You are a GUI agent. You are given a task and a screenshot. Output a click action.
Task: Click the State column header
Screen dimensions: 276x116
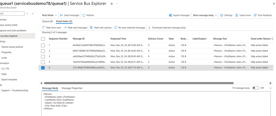tap(171, 39)
